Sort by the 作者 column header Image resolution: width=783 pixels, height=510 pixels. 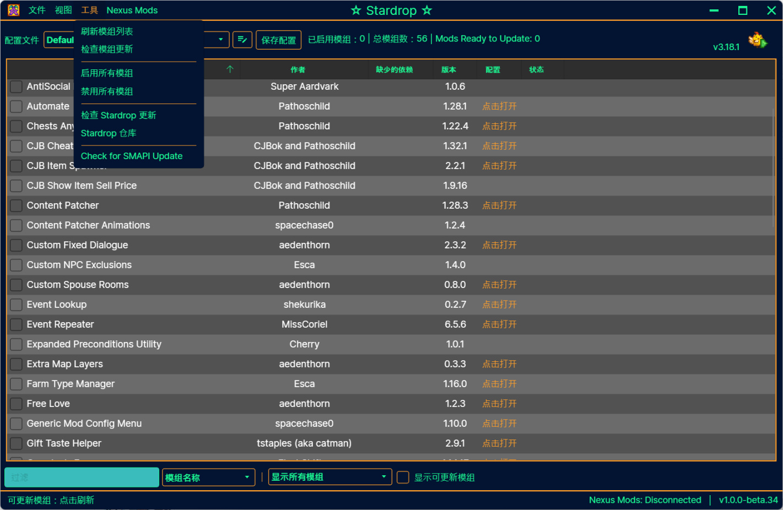(298, 69)
